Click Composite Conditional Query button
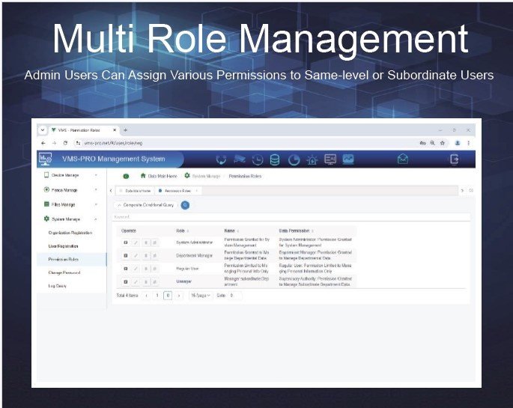This screenshot has height=408, width=513. tap(145, 204)
